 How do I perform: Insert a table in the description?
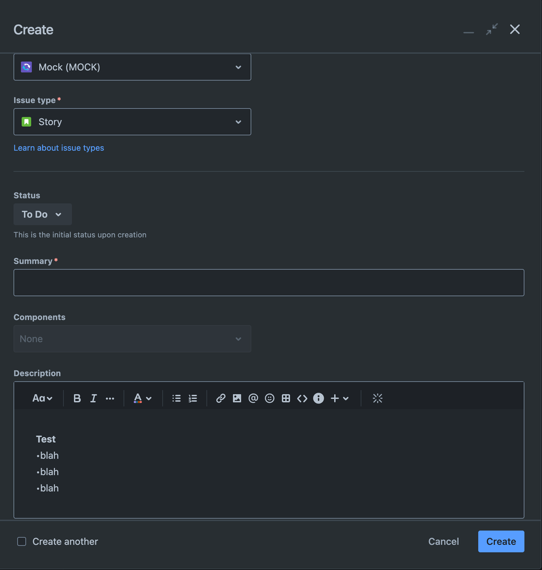[286, 398]
